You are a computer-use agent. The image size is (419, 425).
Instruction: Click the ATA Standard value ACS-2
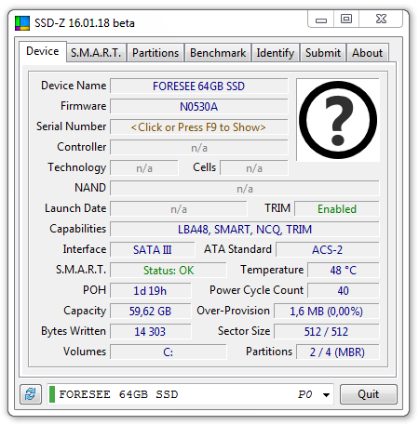[x=328, y=250]
